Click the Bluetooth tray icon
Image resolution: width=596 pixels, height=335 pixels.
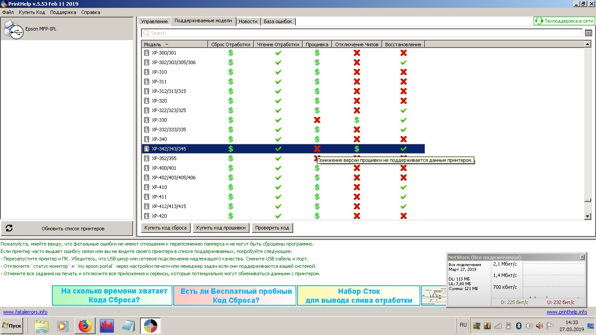[519, 326]
